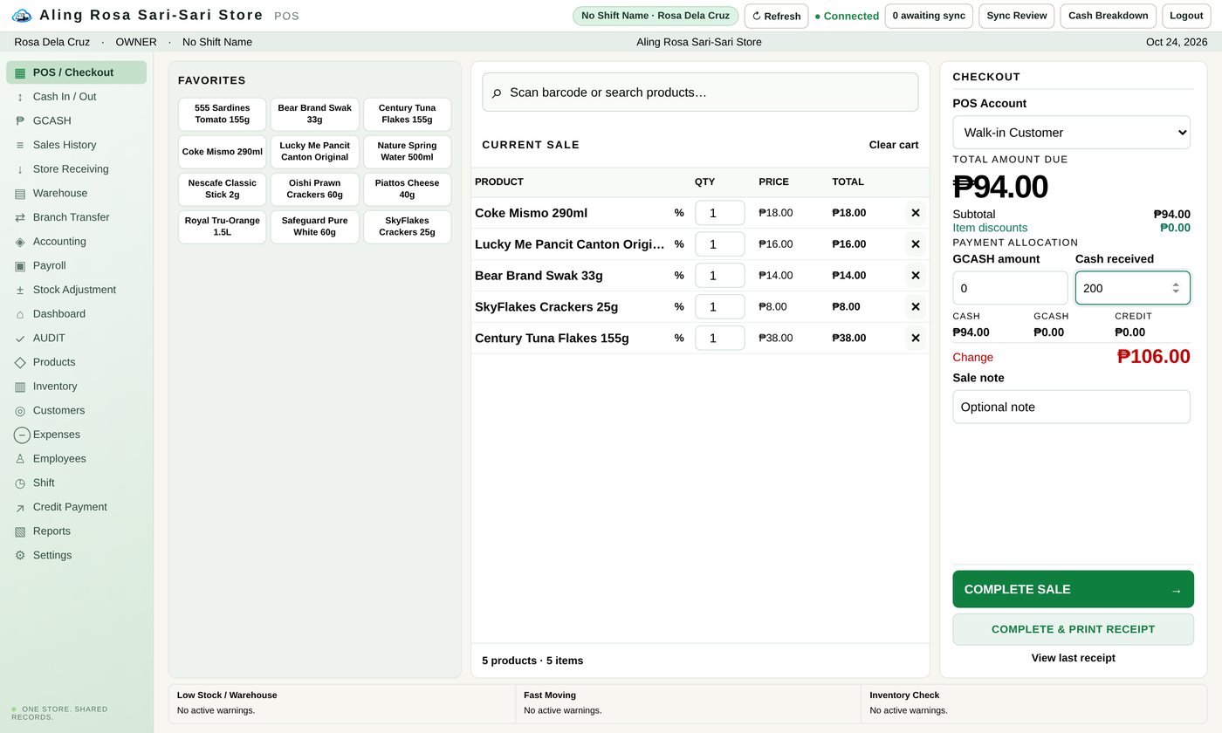Open Store Receiving page

(76, 169)
